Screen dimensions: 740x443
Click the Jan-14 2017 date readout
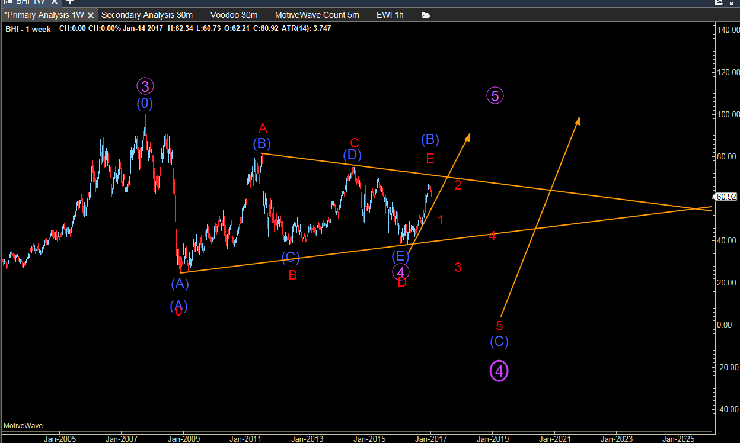(143, 29)
